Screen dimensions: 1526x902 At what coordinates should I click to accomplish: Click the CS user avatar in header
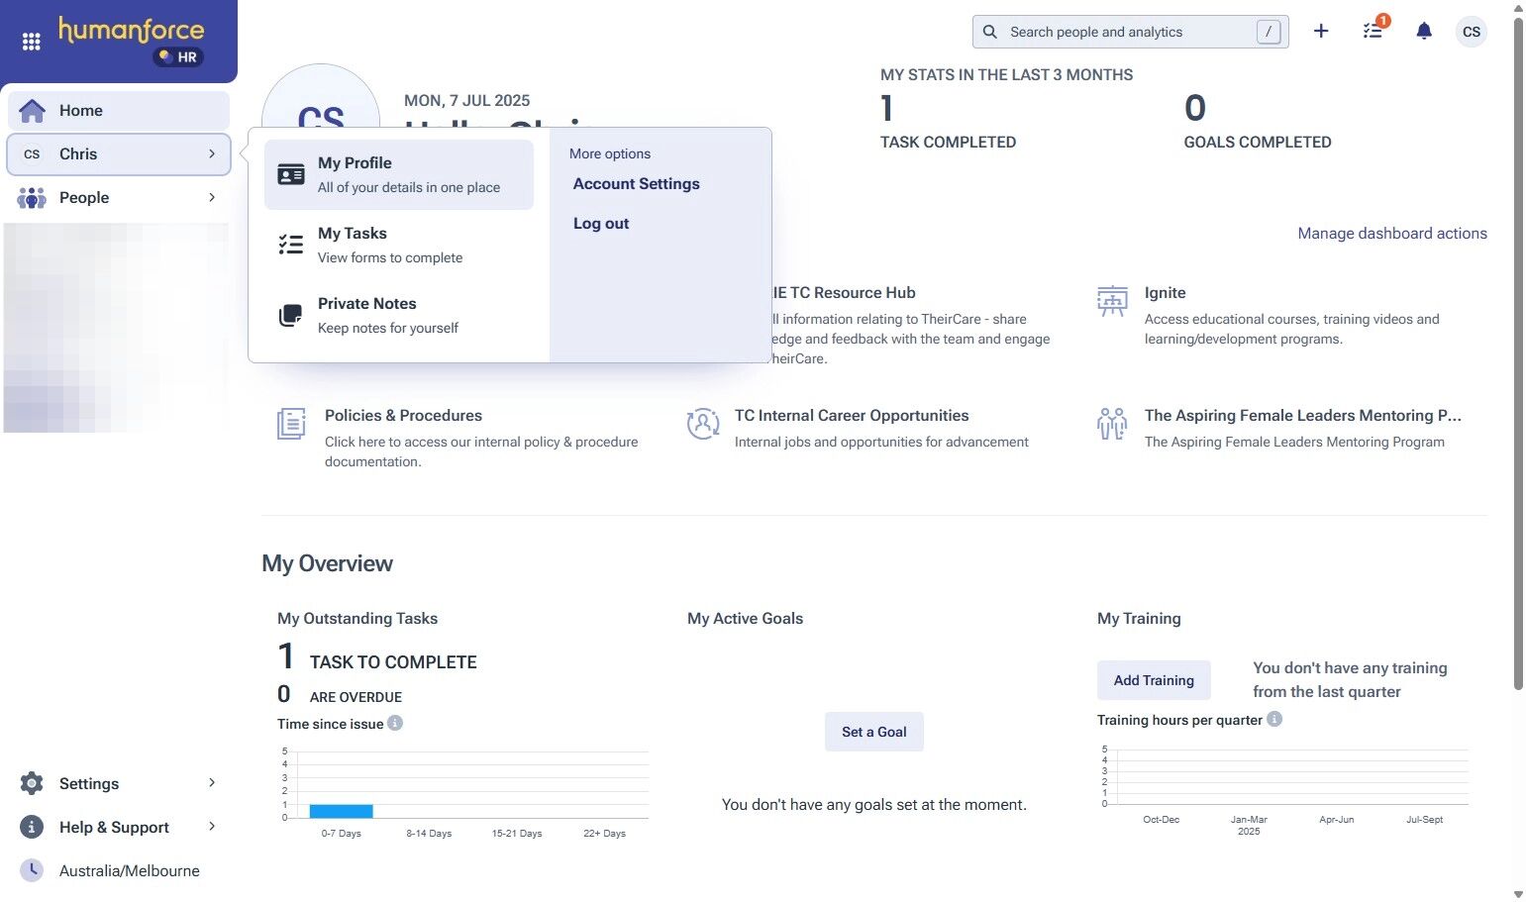point(1472,32)
